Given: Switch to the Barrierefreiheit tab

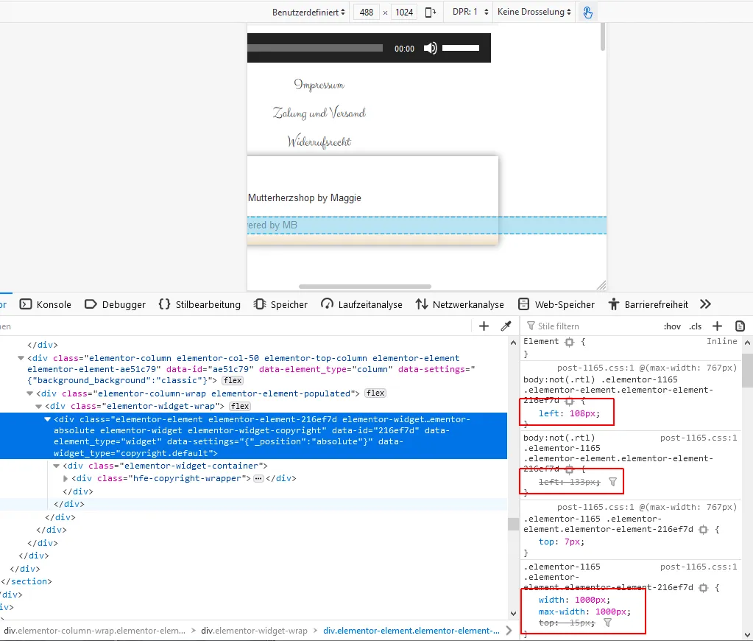Looking at the screenshot, I should point(648,304).
